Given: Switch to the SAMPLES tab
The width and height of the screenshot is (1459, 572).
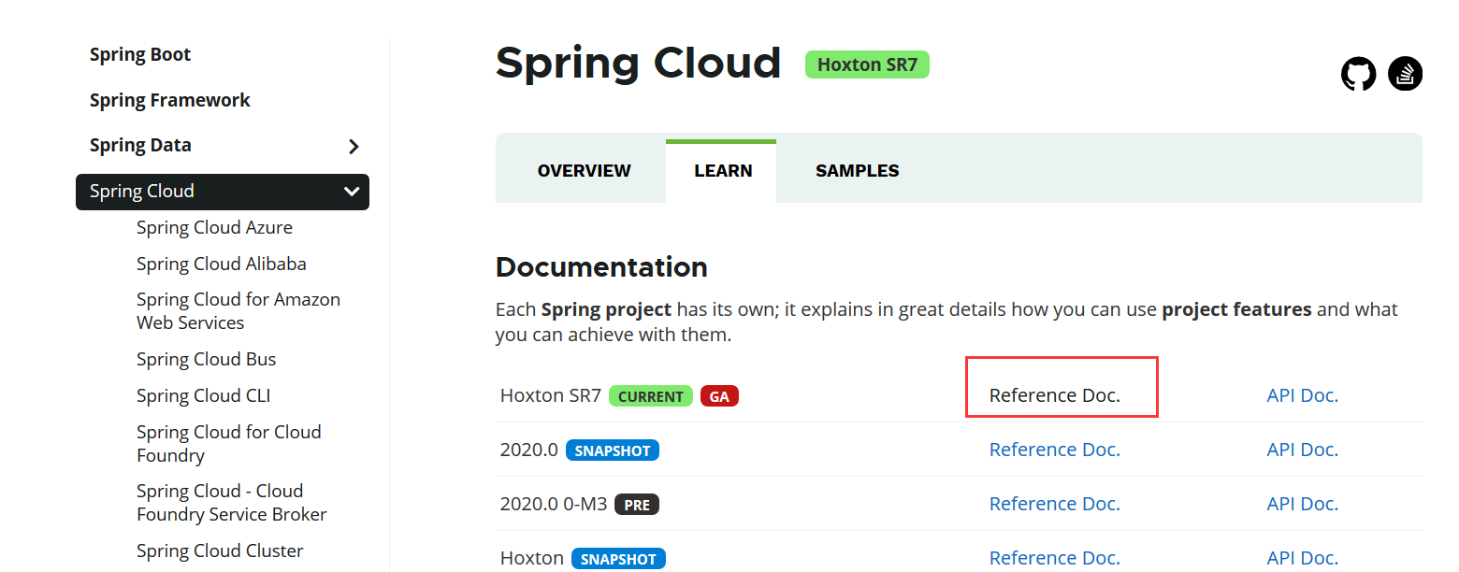Looking at the screenshot, I should (x=858, y=171).
